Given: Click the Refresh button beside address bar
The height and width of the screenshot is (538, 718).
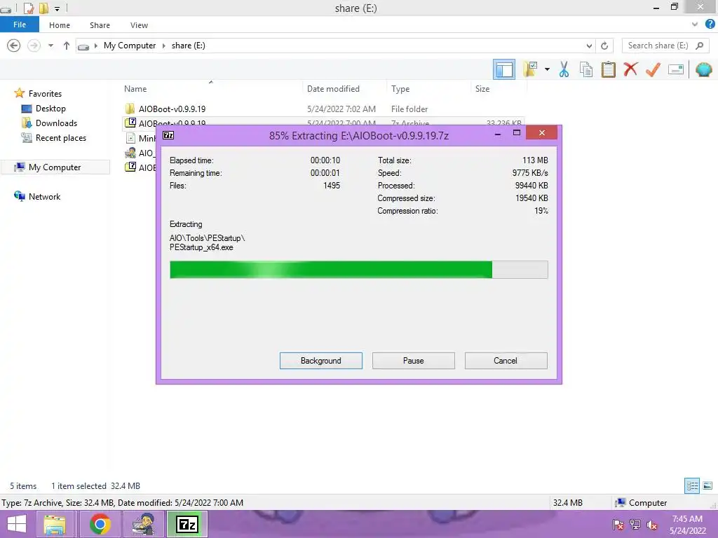Looking at the screenshot, I should click(x=604, y=46).
